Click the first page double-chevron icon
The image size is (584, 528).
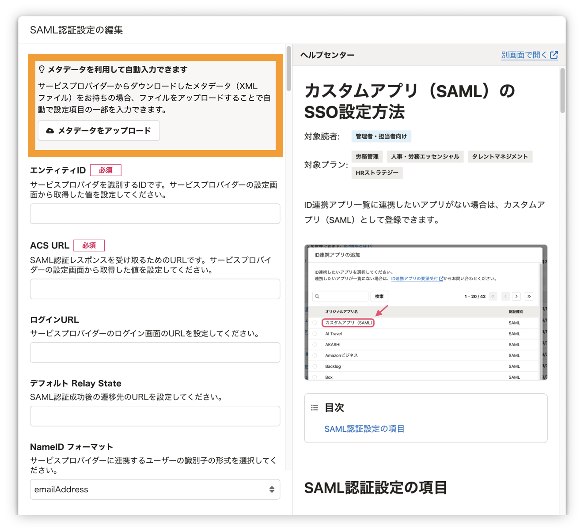tap(493, 296)
